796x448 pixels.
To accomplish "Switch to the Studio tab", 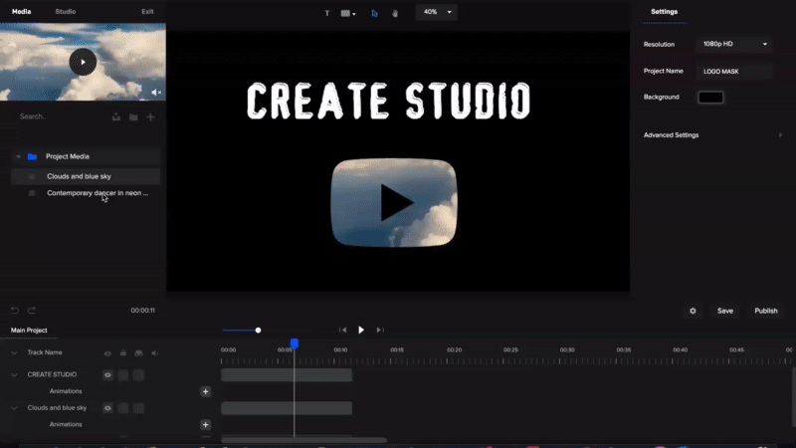I will pyautogui.click(x=66, y=11).
